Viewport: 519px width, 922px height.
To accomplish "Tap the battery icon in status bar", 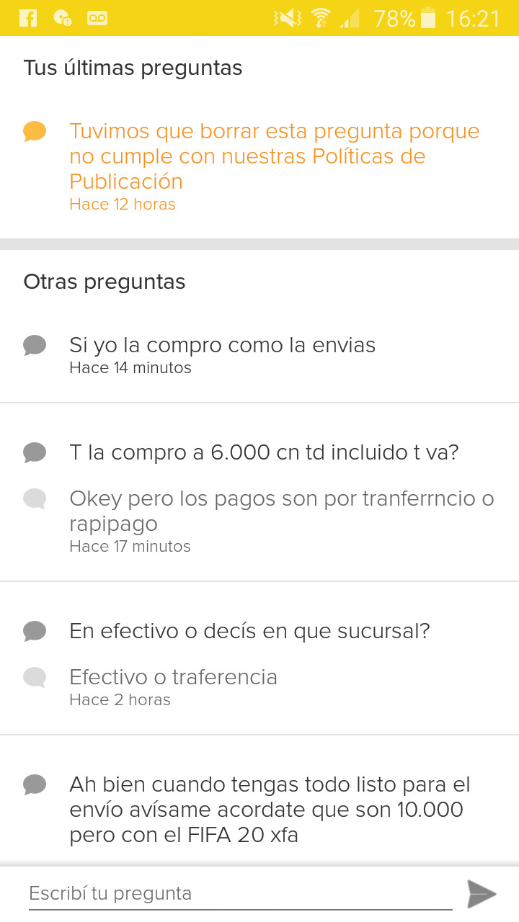I will 428,18.
